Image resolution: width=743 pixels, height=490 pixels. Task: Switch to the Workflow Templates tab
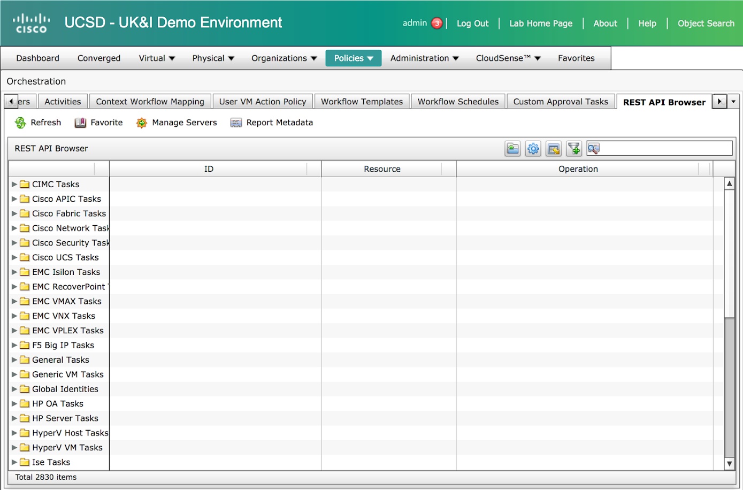coord(362,102)
